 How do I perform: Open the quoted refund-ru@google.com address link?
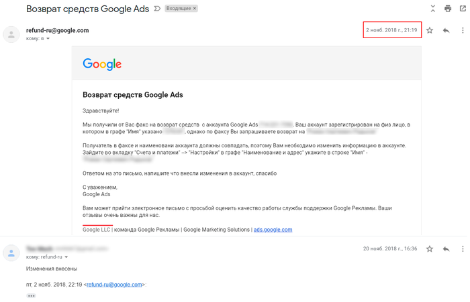[114, 285]
